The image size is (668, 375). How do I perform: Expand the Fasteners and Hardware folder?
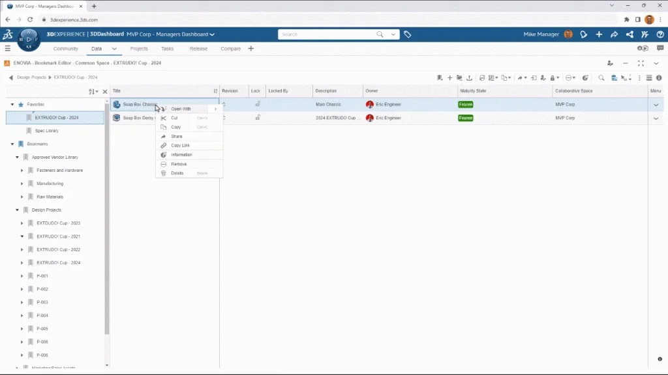[x=22, y=171]
